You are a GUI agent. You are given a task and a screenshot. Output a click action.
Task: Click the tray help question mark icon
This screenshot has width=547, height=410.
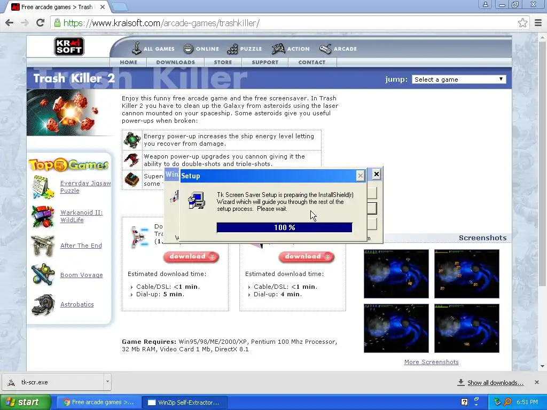tap(464, 402)
